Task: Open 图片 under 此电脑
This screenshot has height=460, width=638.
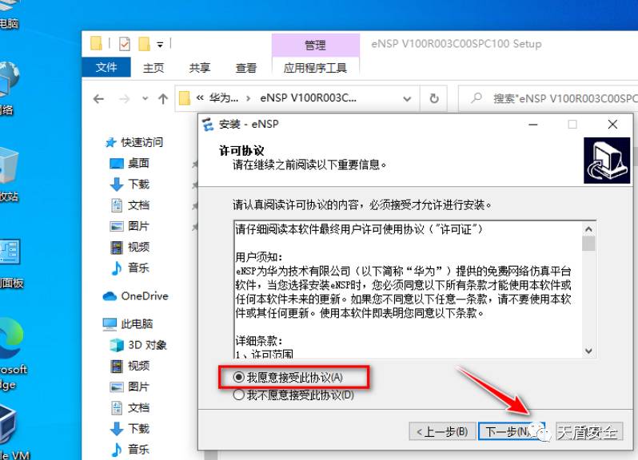Action: pyautogui.click(x=130, y=387)
